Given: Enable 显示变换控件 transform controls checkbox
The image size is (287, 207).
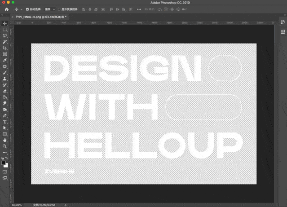Looking at the screenshot, I should 59,9.
